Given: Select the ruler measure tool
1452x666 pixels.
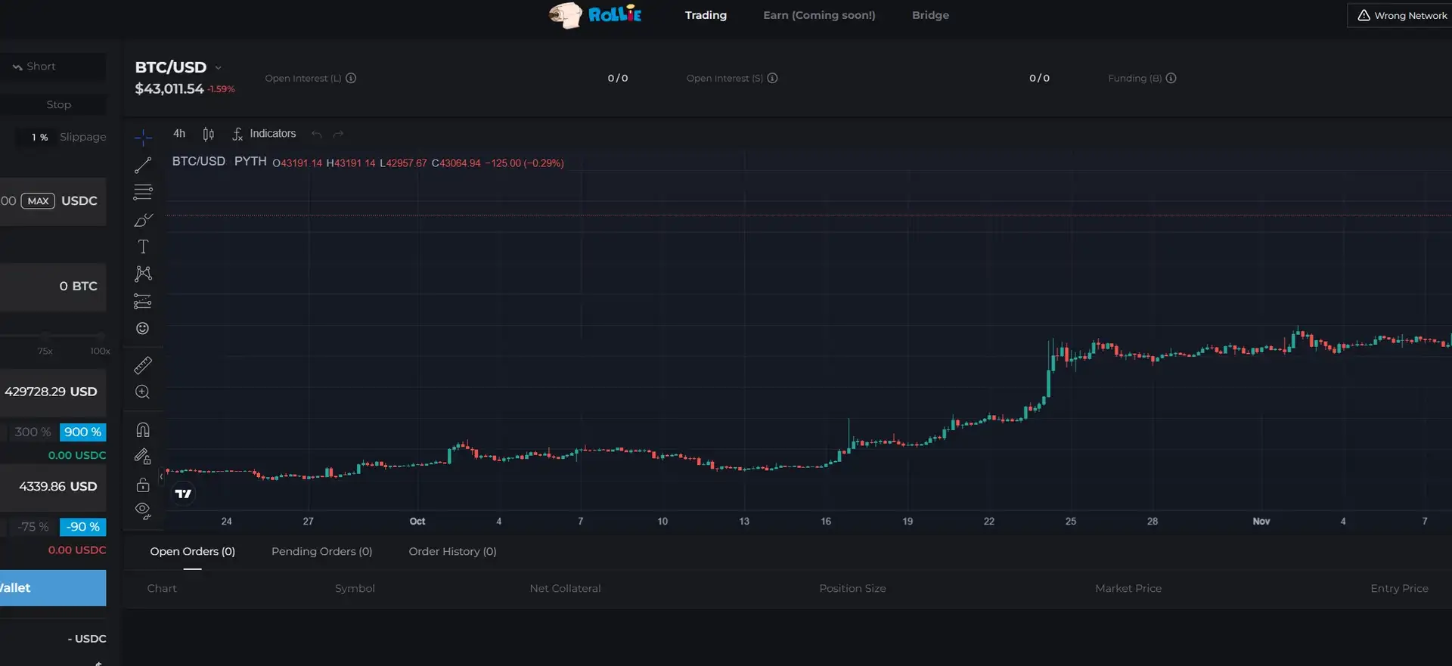Looking at the screenshot, I should coord(143,365).
